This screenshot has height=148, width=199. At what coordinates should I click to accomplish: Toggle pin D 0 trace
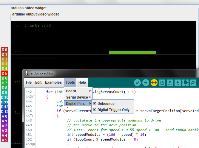click(x=4, y=49)
